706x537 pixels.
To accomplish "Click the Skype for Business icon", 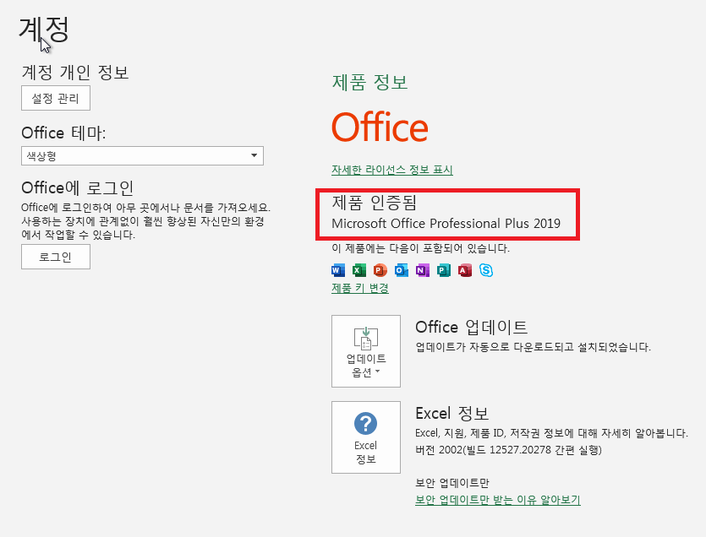I will [x=486, y=270].
